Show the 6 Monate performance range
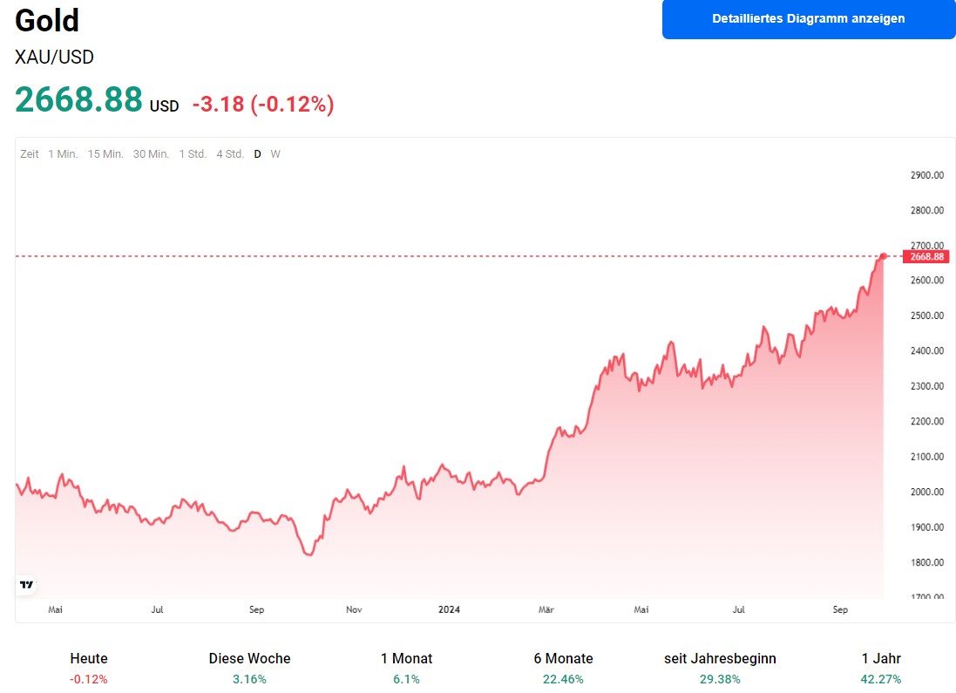956x693 pixels. coord(563,668)
